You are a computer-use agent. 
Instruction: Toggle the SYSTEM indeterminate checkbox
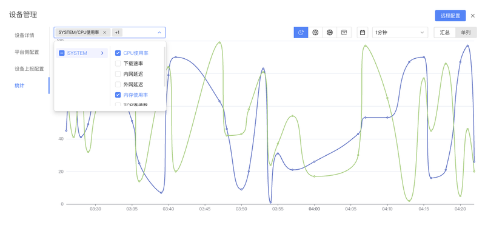pyautogui.click(x=62, y=53)
